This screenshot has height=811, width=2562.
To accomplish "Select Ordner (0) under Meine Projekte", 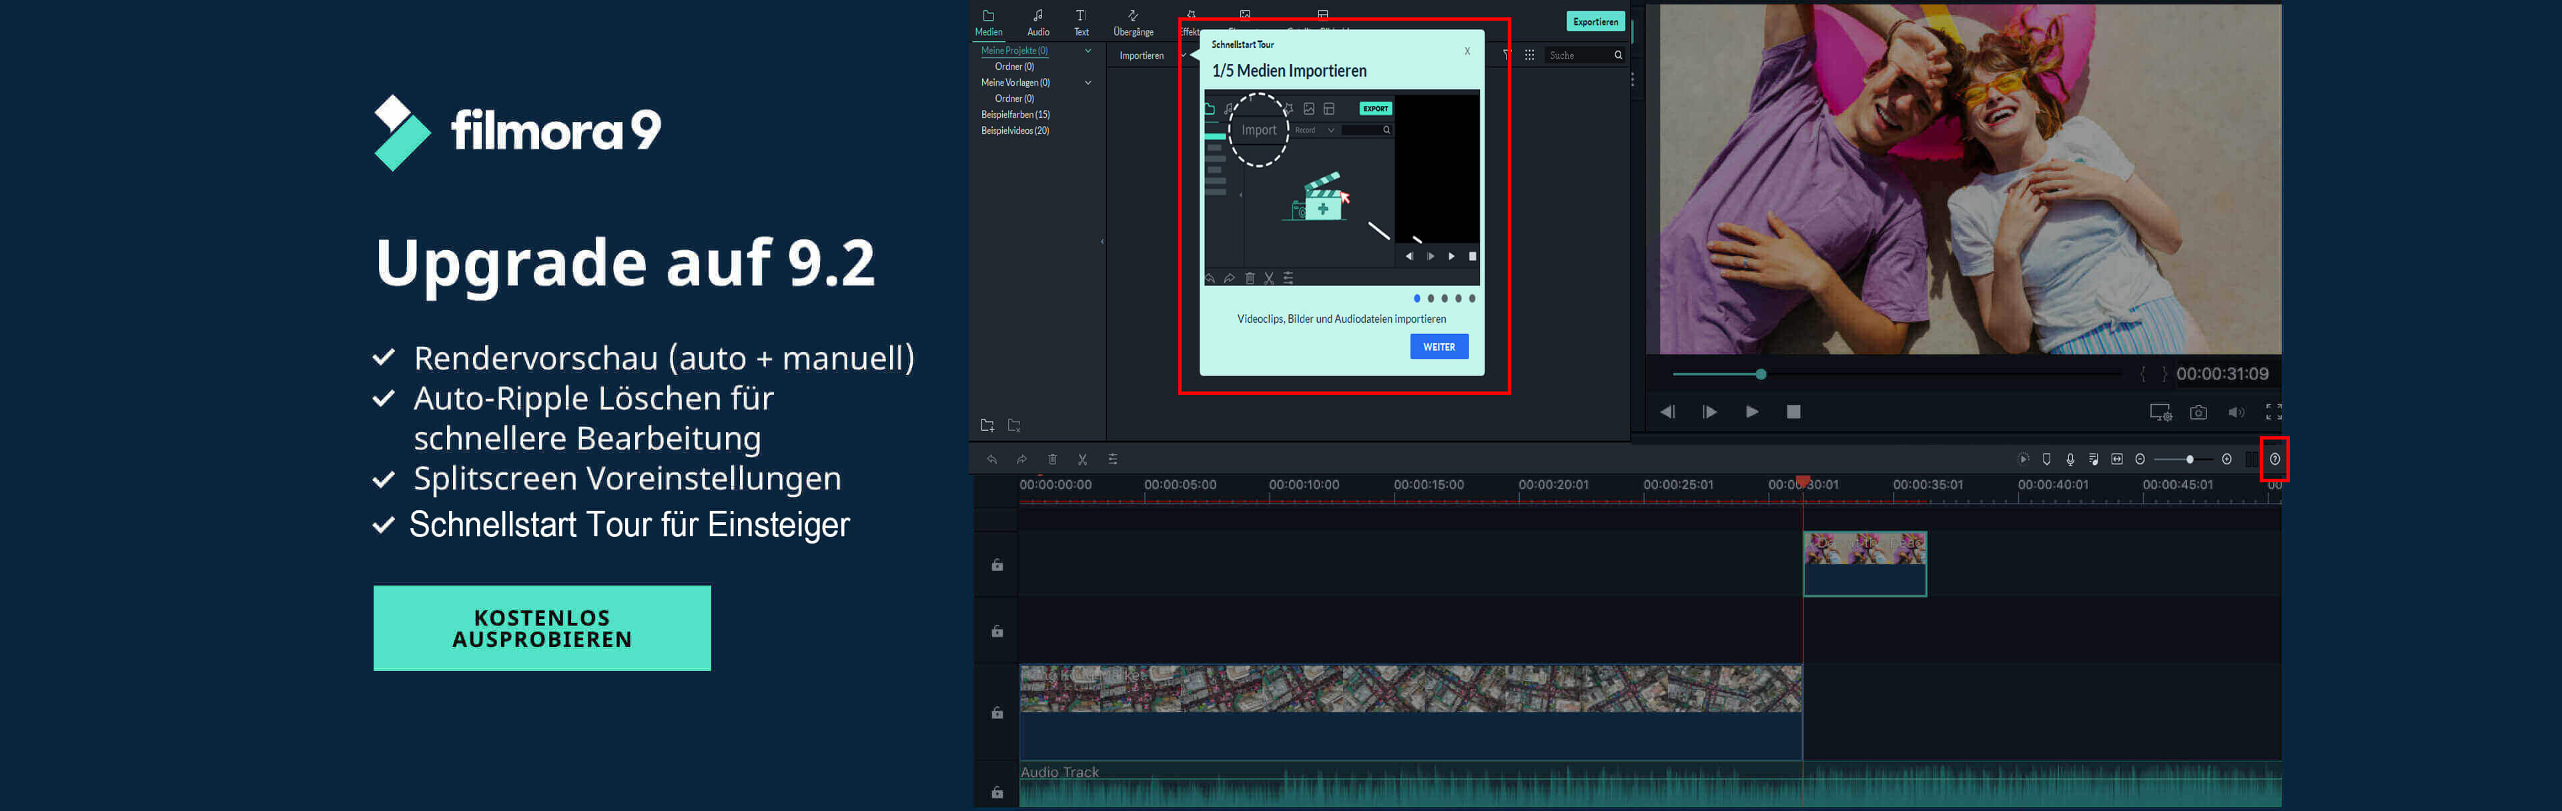I will (1013, 67).
